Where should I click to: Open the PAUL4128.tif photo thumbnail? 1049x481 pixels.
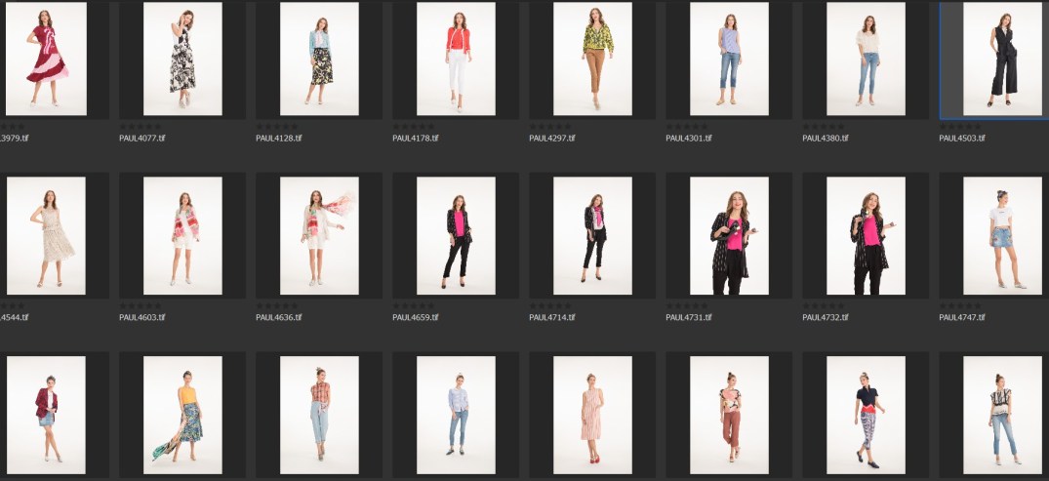(x=319, y=59)
